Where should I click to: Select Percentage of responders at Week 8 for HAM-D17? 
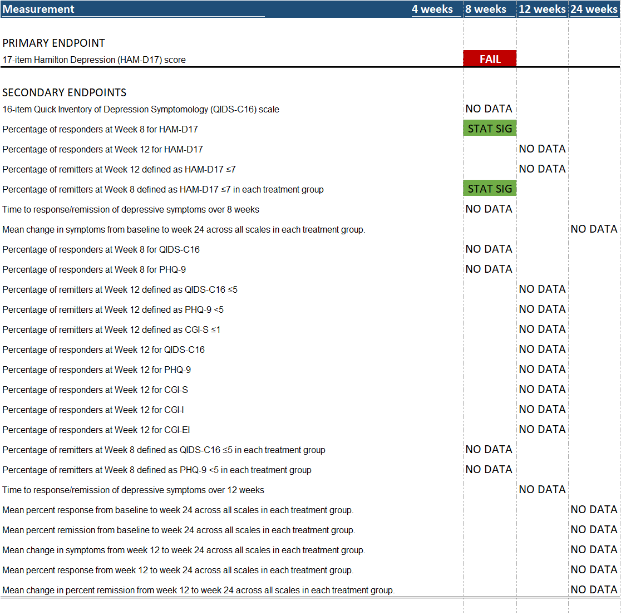(100, 130)
